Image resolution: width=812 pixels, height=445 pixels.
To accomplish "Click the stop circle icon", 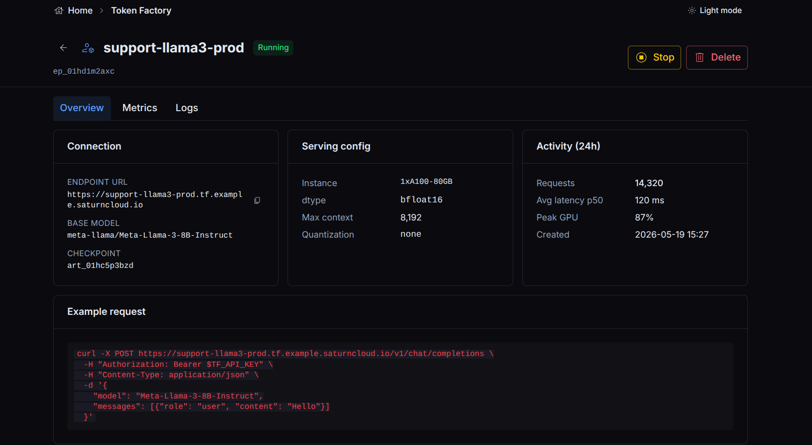I will pyautogui.click(x=641, y=57).
